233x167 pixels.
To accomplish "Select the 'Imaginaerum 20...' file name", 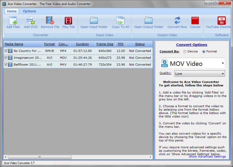I will tap(28, 58).
